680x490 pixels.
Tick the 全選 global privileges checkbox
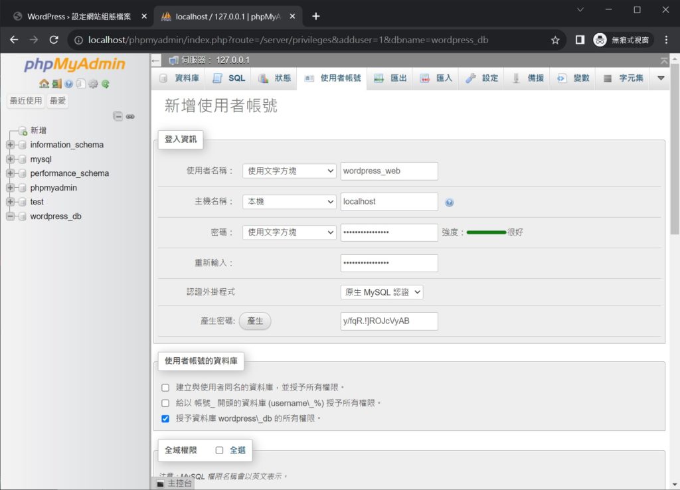[219, 451]
